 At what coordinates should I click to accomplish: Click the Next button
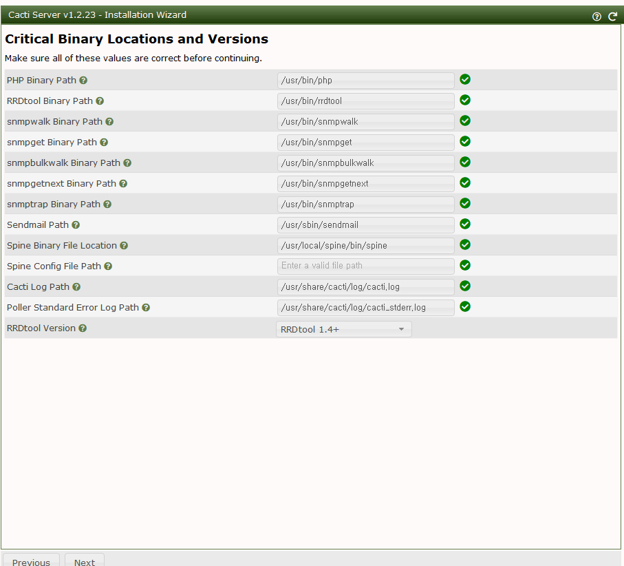[x=85, y=560]
